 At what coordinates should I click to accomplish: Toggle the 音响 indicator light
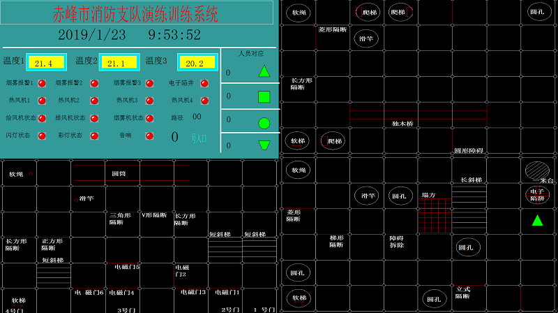click(x=149, y=136)
